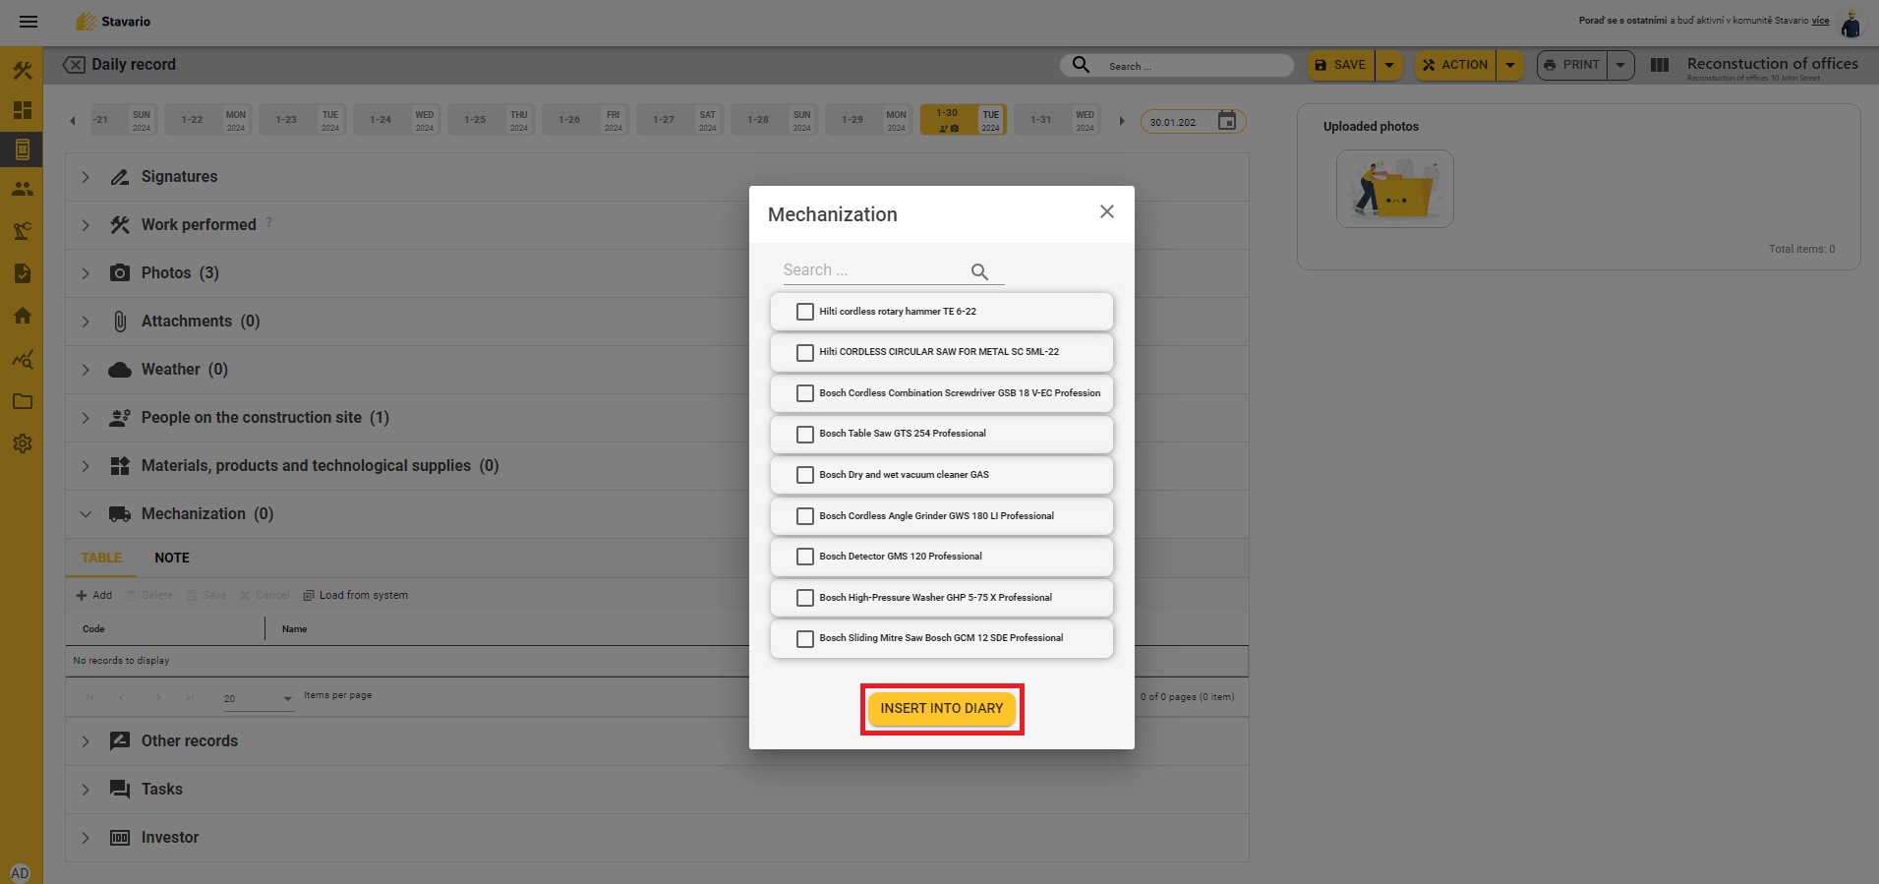This screenshot has height=884, width=1879.
Task: Click the SAVE button
Action: 1341,65
